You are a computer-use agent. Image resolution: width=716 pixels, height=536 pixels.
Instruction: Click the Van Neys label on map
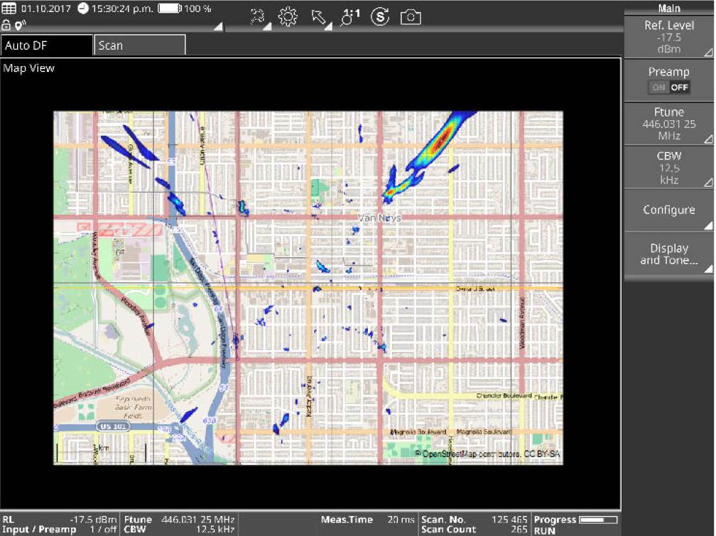click(x=379, y=218)
